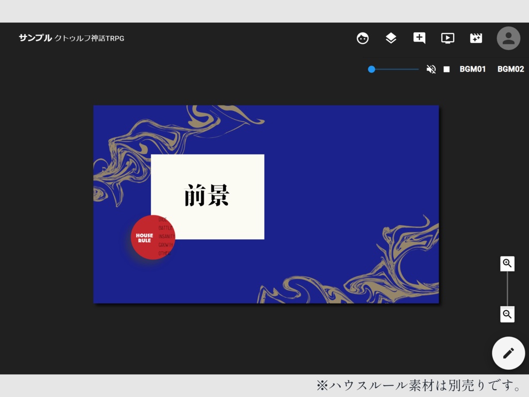Screen dimensions: 529x397
Task: Click the add-message speech bubble icon
Action: pos(419,38)
